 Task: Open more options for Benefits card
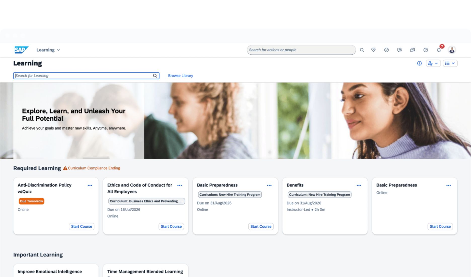pos(359,185)
